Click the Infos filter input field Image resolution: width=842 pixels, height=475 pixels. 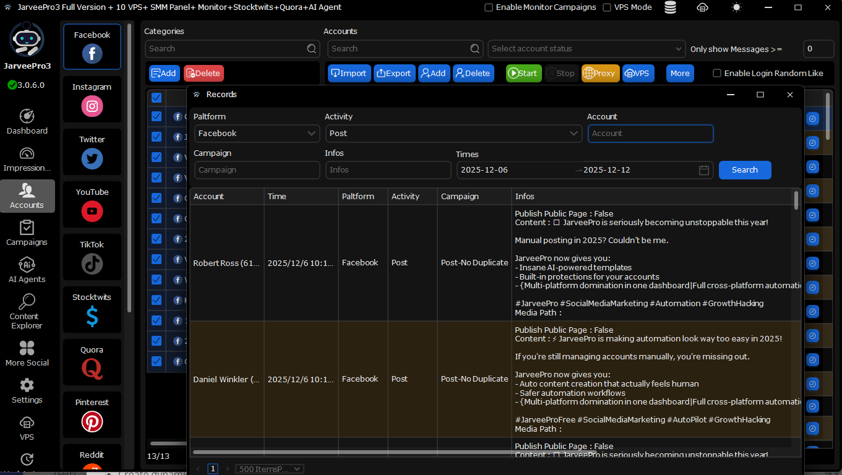click(x=388, y=170)
